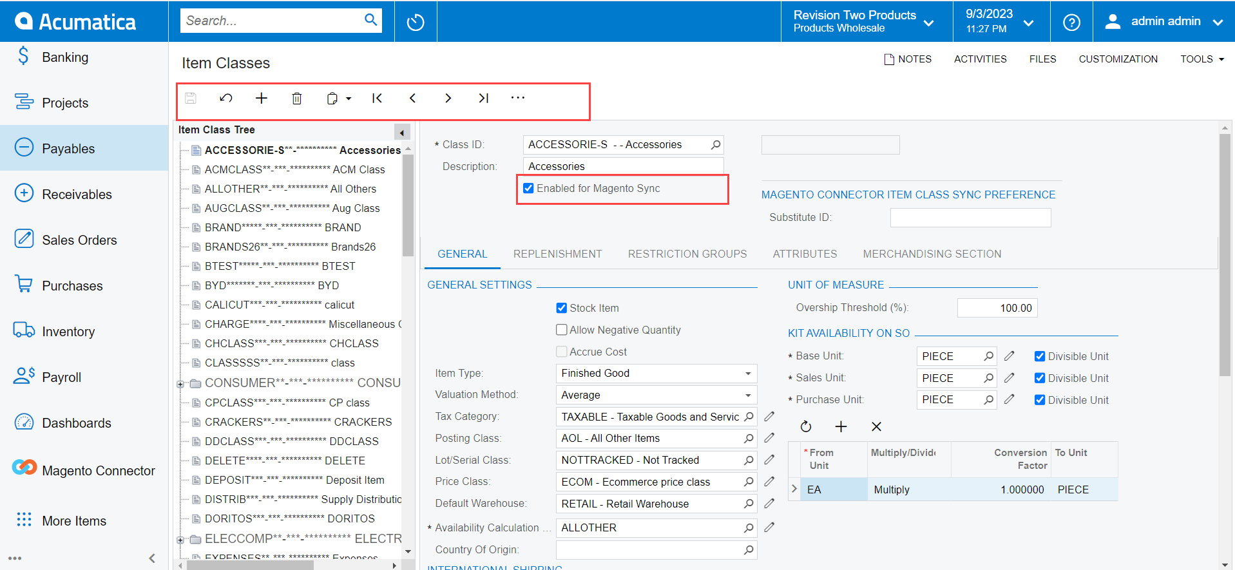Screen dimensions: 1235x570
Task: Open the Customization menu
Action: pos(1118,59)
